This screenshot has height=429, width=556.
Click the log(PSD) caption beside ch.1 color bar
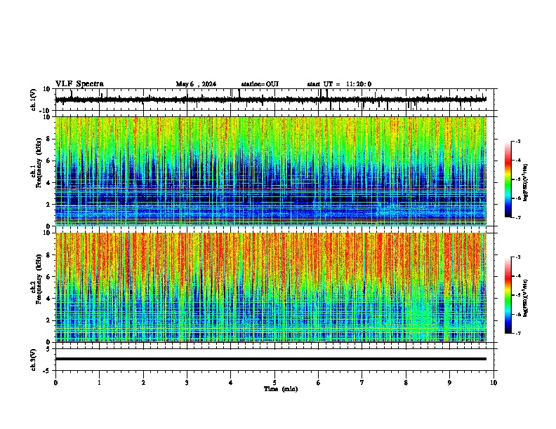click(x=526, y=182)
